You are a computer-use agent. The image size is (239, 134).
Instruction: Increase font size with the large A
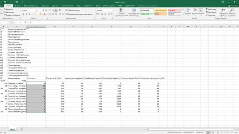point(43,10)
